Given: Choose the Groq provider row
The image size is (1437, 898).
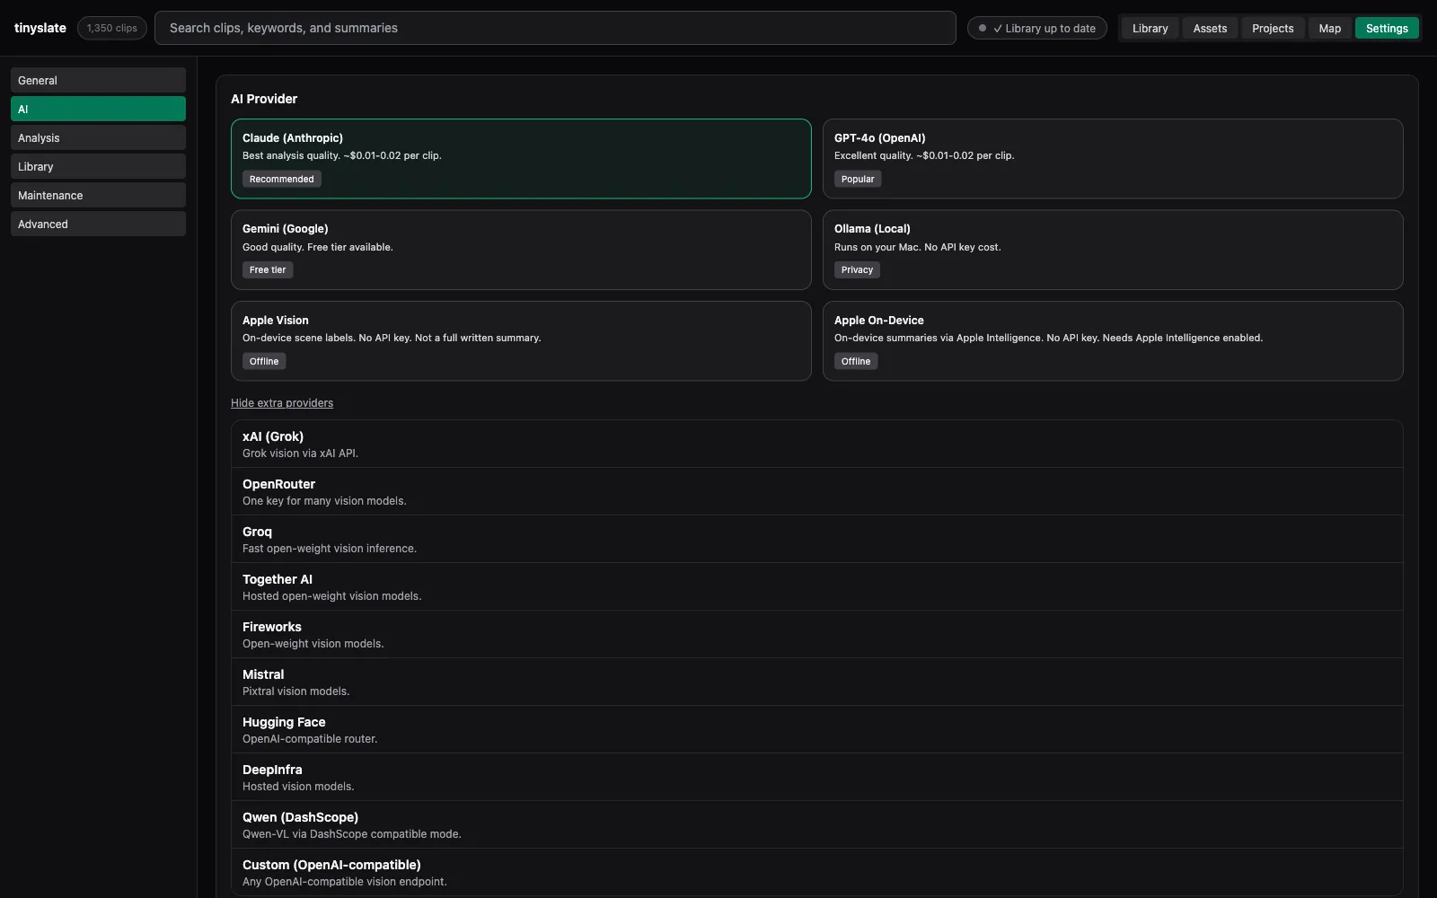Looking at the screenshot, I should click(817, 539).
